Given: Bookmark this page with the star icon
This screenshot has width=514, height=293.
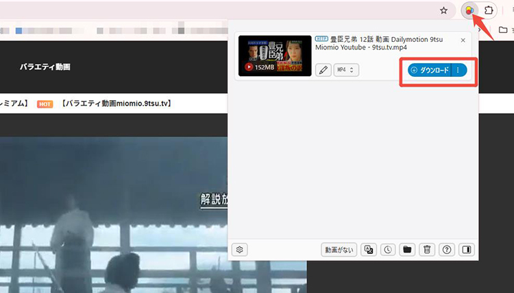Looking at the screenshot, I should click(443, 10).
